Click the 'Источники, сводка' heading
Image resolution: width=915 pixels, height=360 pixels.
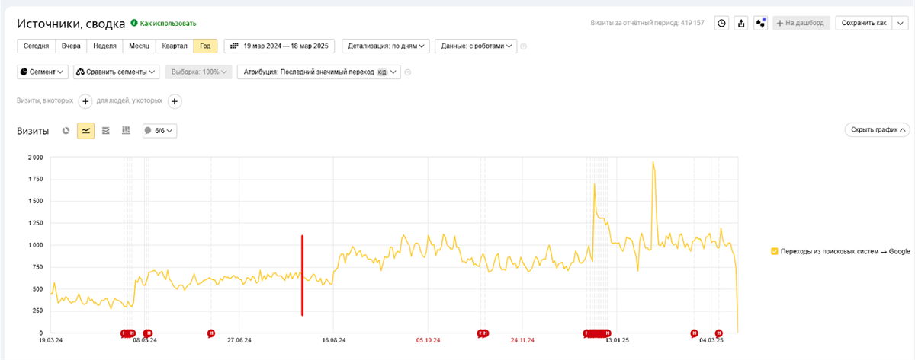pos(71,24)
